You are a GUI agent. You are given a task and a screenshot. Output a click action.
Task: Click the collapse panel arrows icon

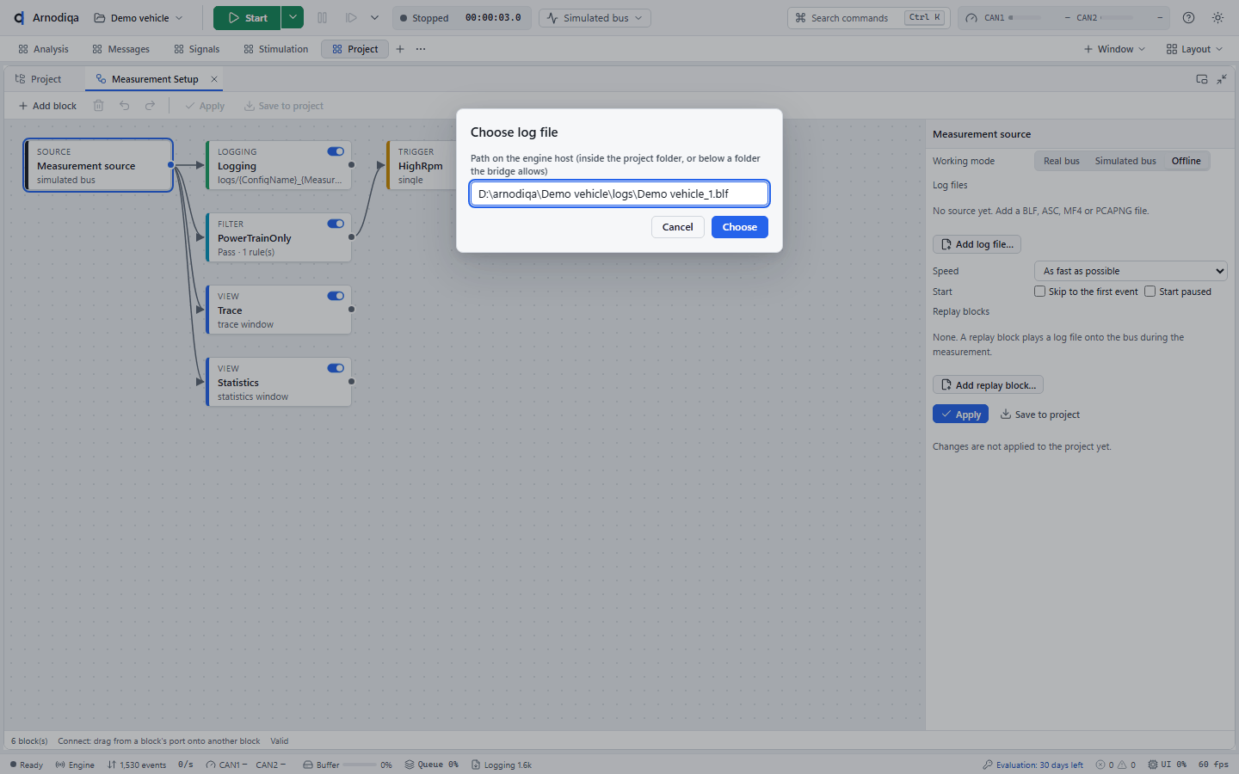pyautogui.click(x=1222, y=79)
